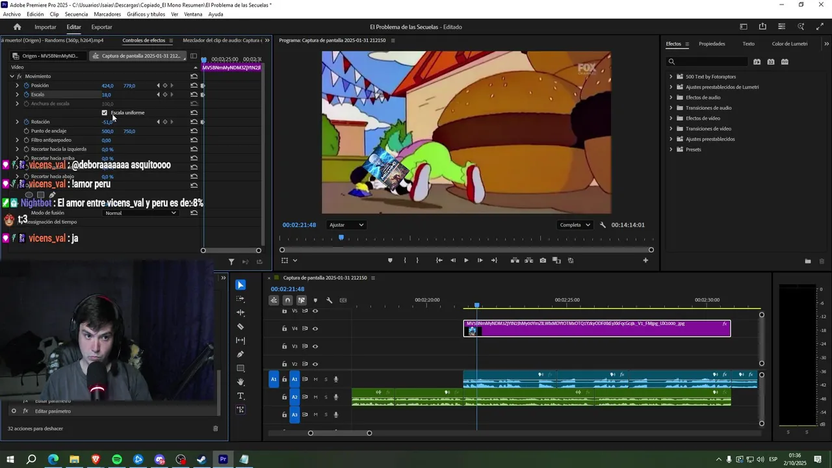Expand Ajustes preestablecidos de Lumetri folder
The height and width of the screenshot is (468, 832).
click(x=671, y=87)
